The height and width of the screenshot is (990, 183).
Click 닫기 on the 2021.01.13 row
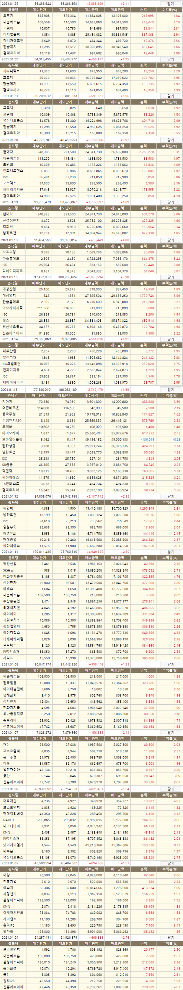click(170, 390)
